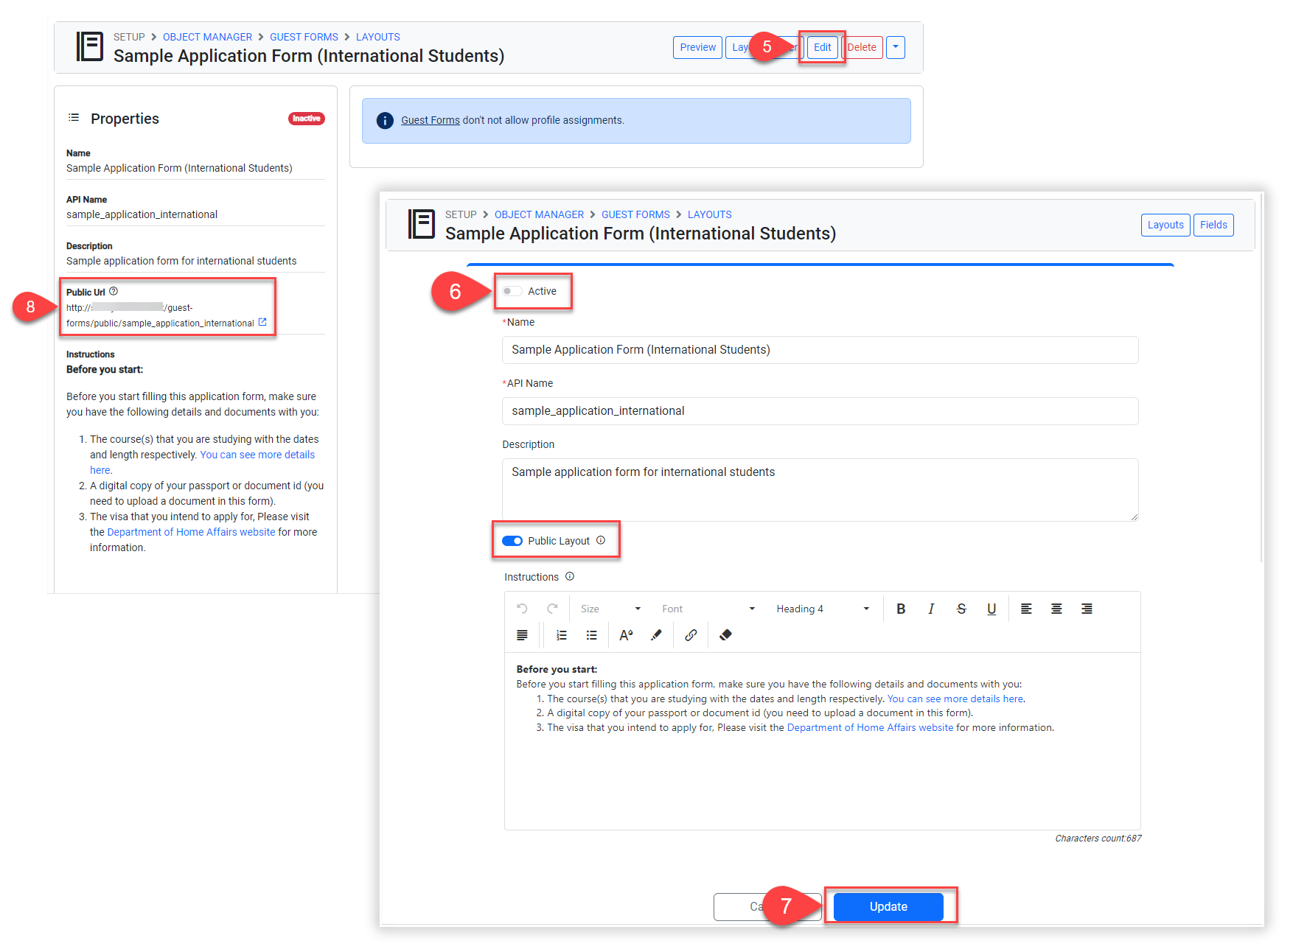Viewport: 1293px width, 952px height.
Task: Click into the API Name input field
Action: (x=820, y=411)
